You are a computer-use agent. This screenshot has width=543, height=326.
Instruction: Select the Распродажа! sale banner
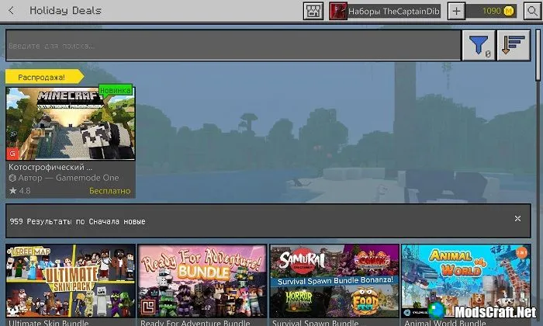[x=44, y=77]
